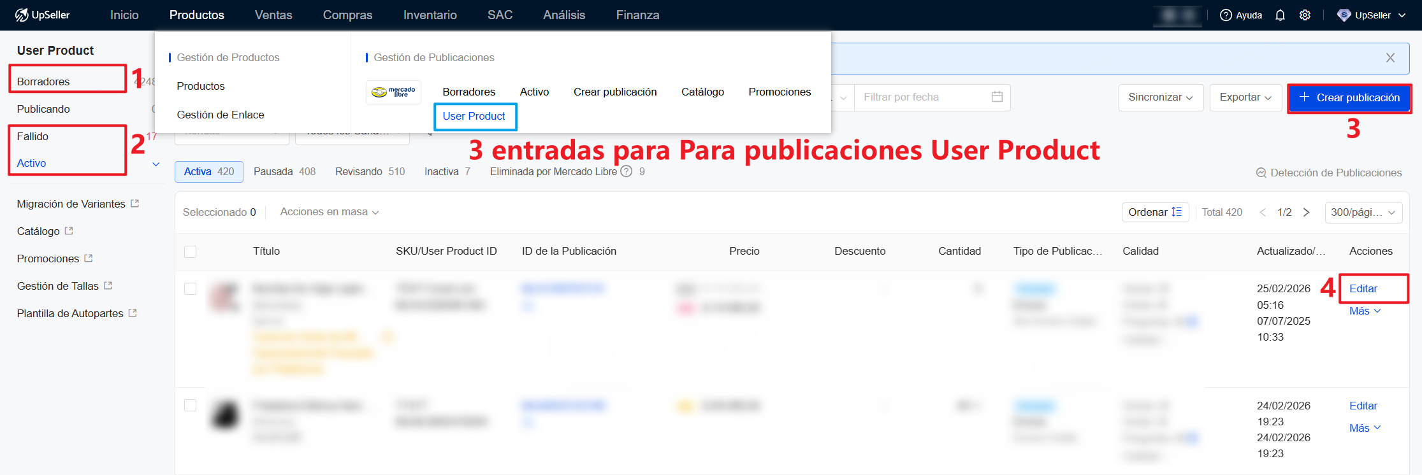
Task: Expand the Sincronizar dropdown
Action: 1161,97
